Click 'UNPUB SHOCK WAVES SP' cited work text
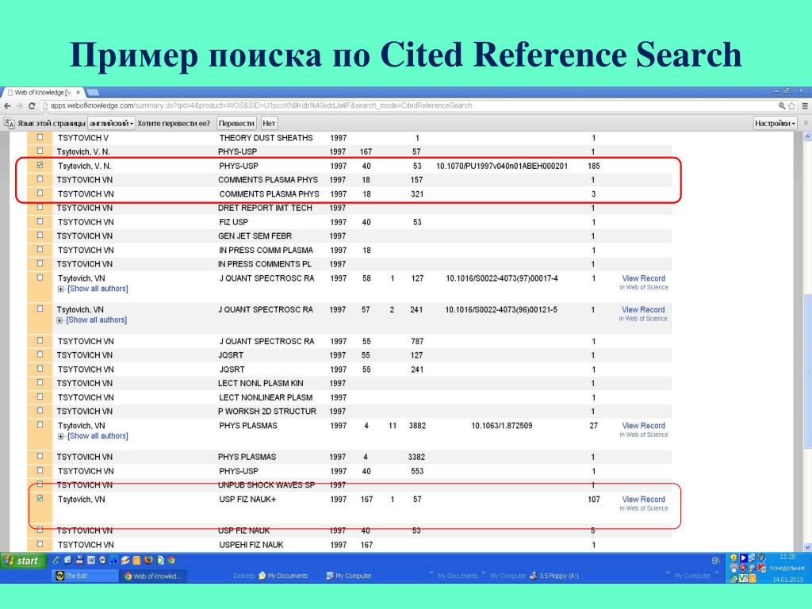 pyautogui.click(x=266, y=485)
